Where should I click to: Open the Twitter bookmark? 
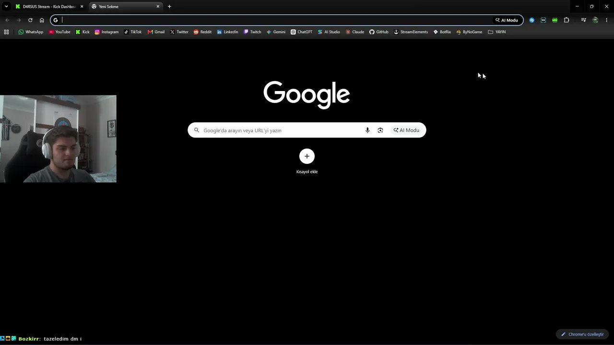179,32
